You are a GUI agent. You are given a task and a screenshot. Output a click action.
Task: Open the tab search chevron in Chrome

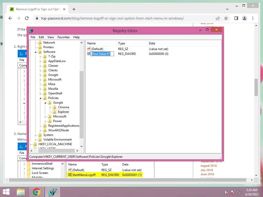[227, 9]
